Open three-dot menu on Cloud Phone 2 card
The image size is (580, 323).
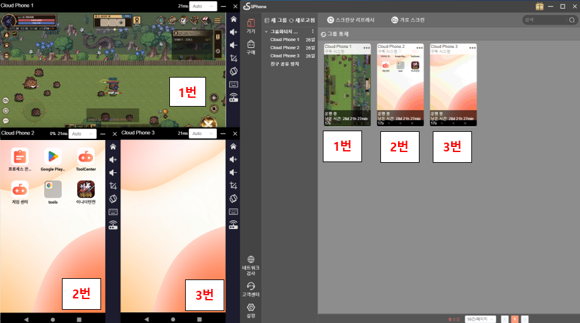pos(420,48)
